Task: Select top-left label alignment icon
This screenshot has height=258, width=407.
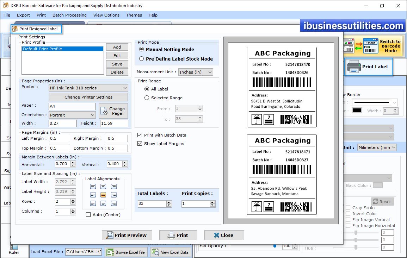Action: tap(93, 187)
